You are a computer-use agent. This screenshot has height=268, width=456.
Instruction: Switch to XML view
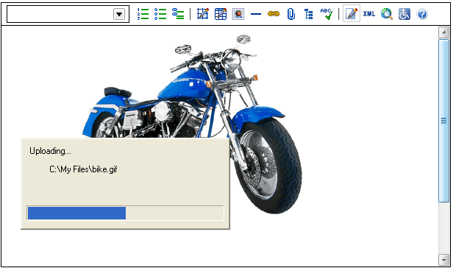pos(369,14)
